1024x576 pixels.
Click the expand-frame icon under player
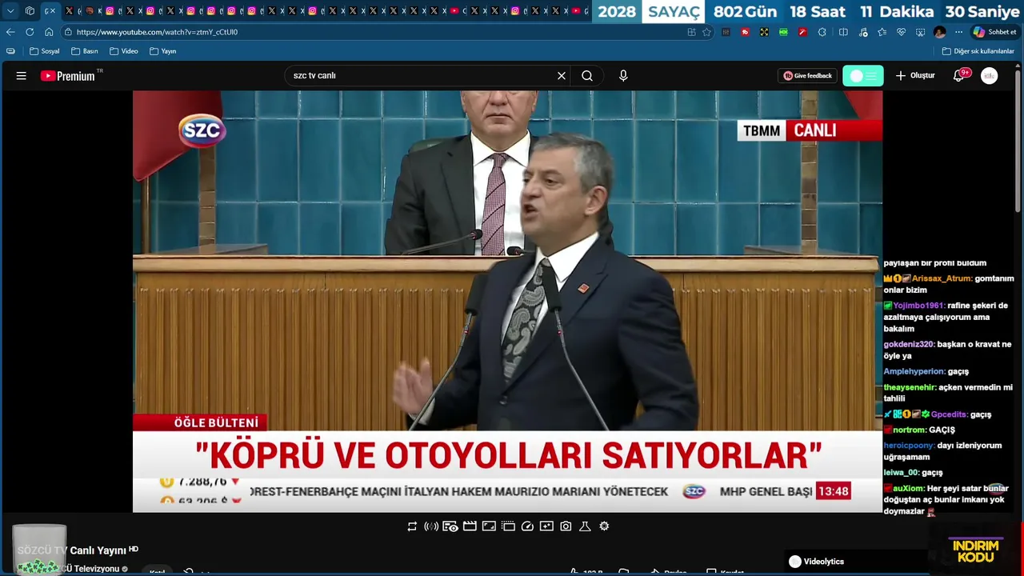coord(489,526)
